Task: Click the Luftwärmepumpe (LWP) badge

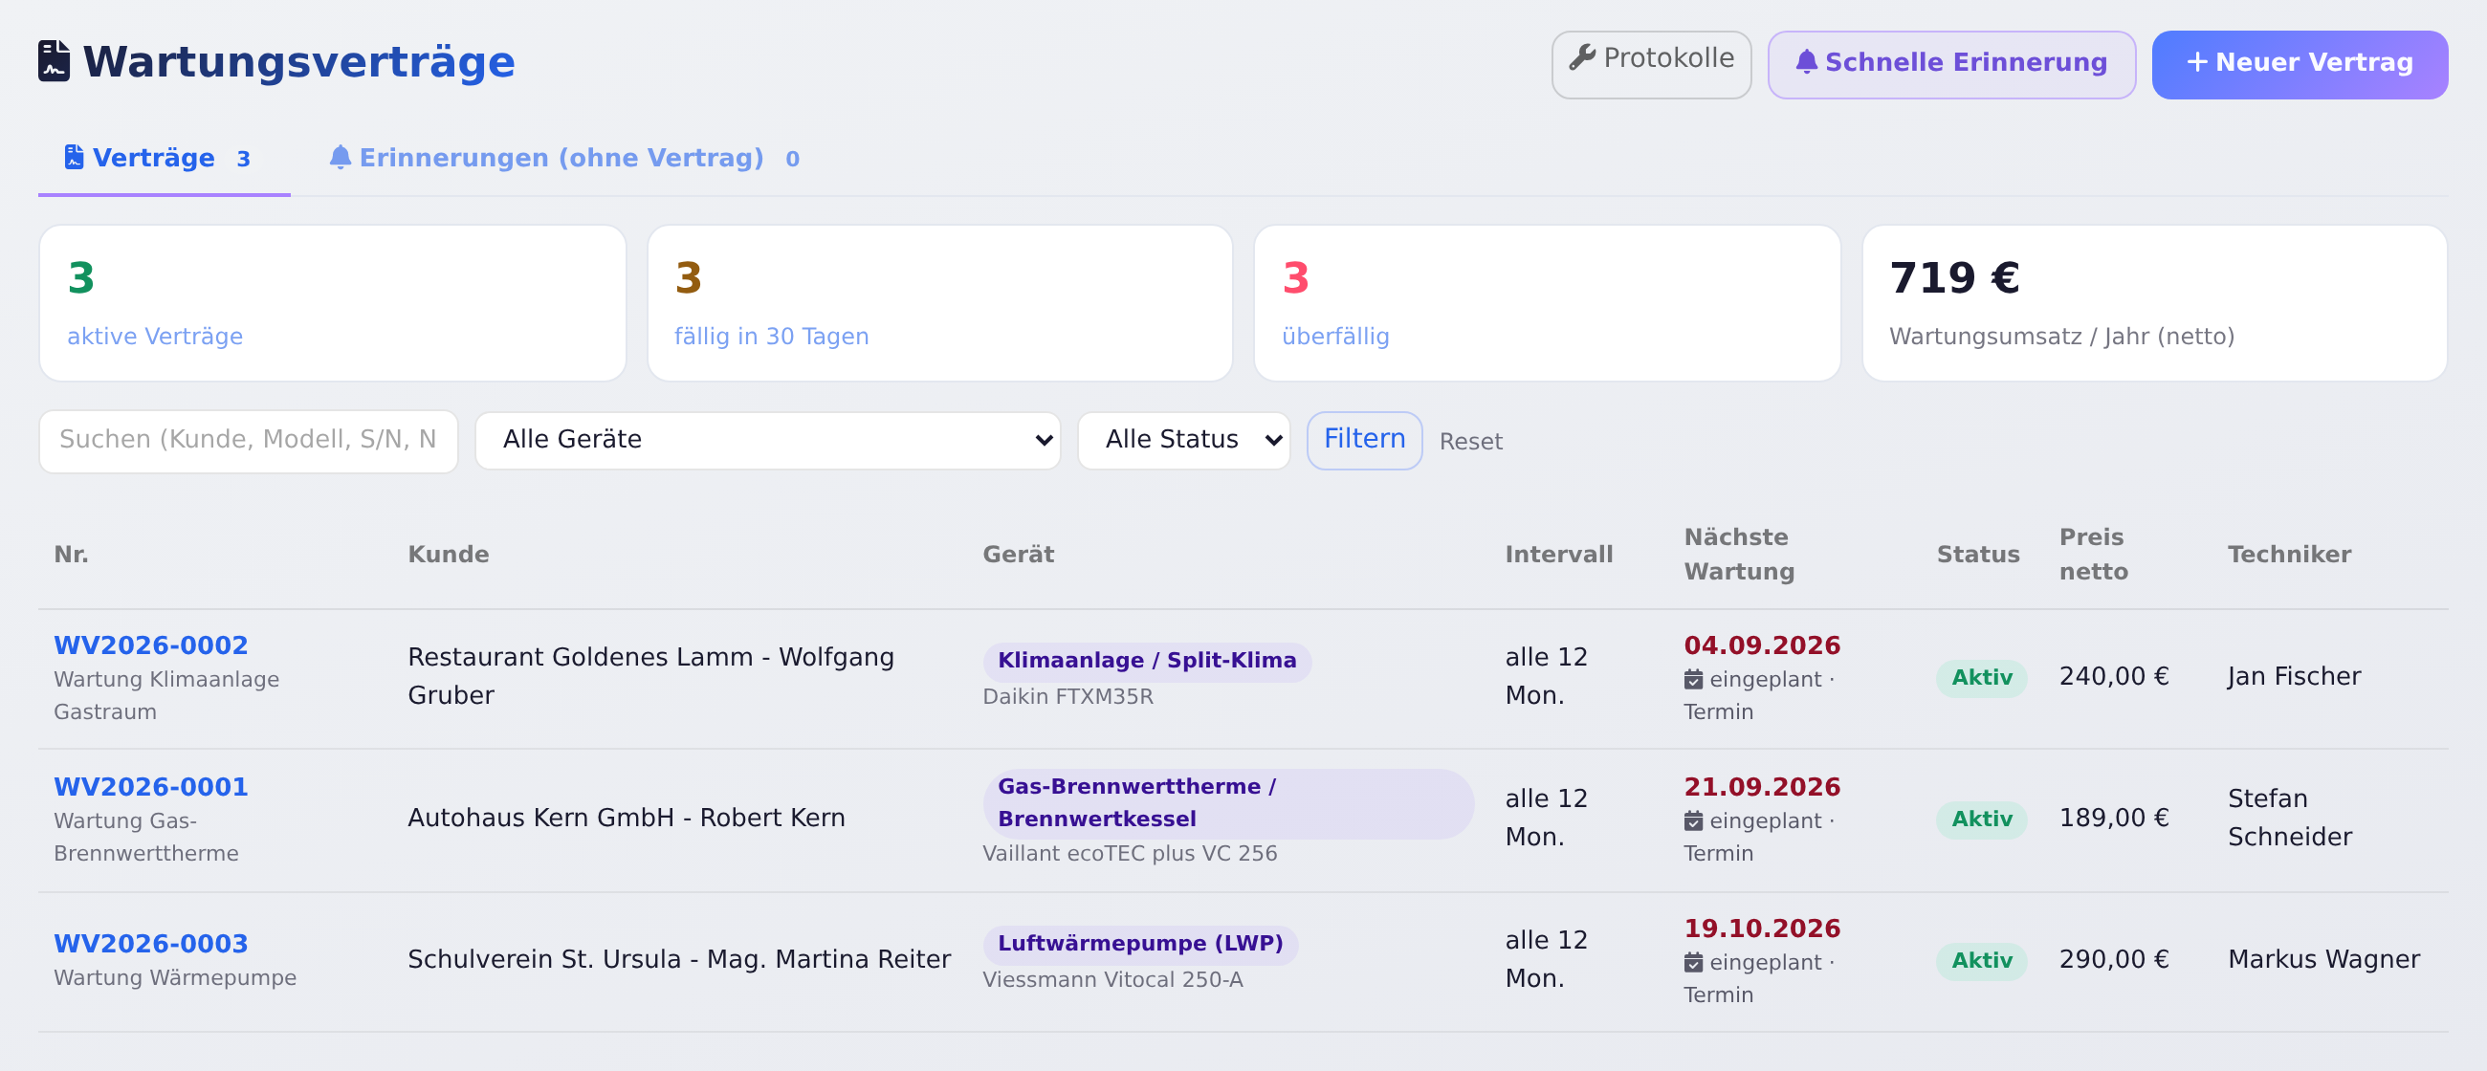Action: click(x=1140, y=945)
